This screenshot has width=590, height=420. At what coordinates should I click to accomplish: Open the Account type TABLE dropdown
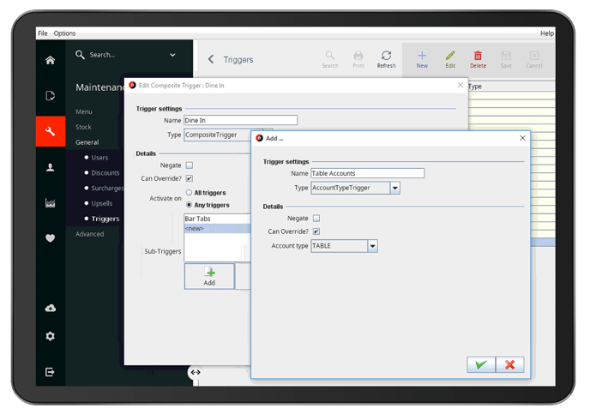click(373, 246)
